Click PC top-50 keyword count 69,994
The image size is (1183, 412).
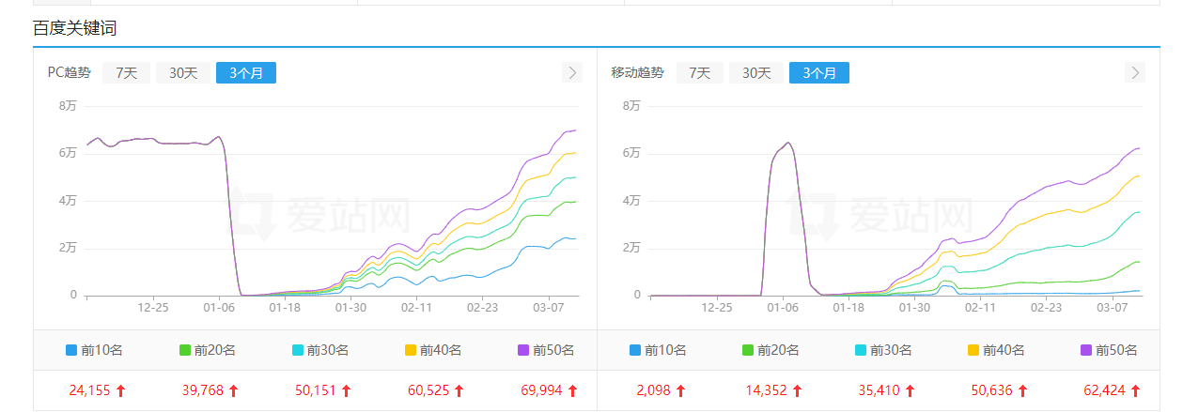[x=540, y=390]
